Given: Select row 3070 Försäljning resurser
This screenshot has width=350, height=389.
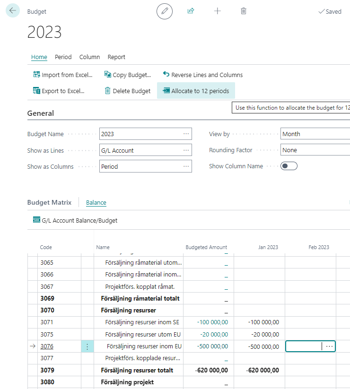Looking at the screenshot, I should (128, 311).
